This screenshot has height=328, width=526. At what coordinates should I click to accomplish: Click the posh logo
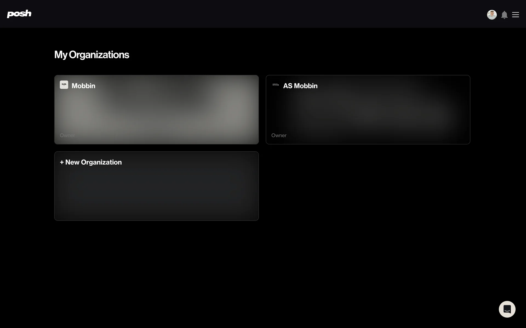(x=19, y=14)
